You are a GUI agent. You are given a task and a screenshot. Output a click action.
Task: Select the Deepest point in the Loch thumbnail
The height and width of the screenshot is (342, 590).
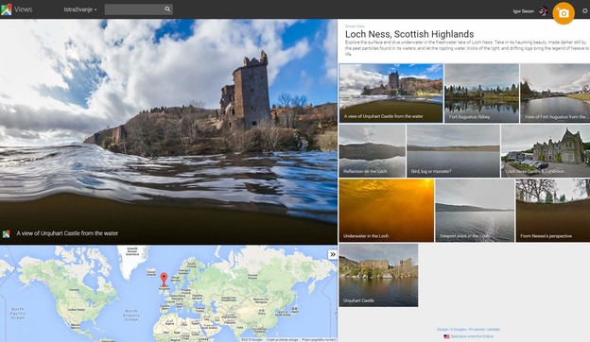tap(475, 210)
